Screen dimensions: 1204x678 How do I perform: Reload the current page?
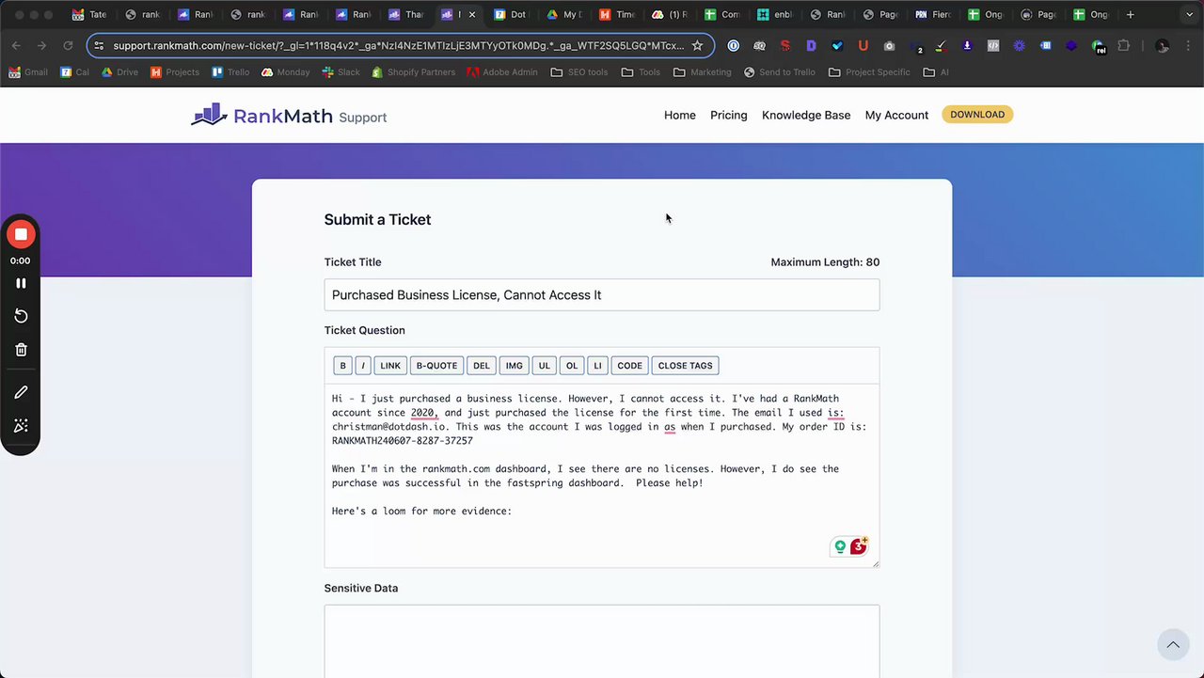(68, 45)
